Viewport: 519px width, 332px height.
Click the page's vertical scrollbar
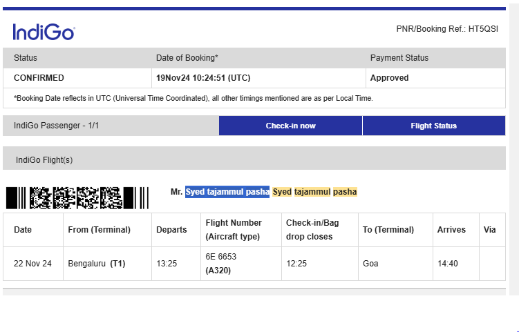(514, 149)
